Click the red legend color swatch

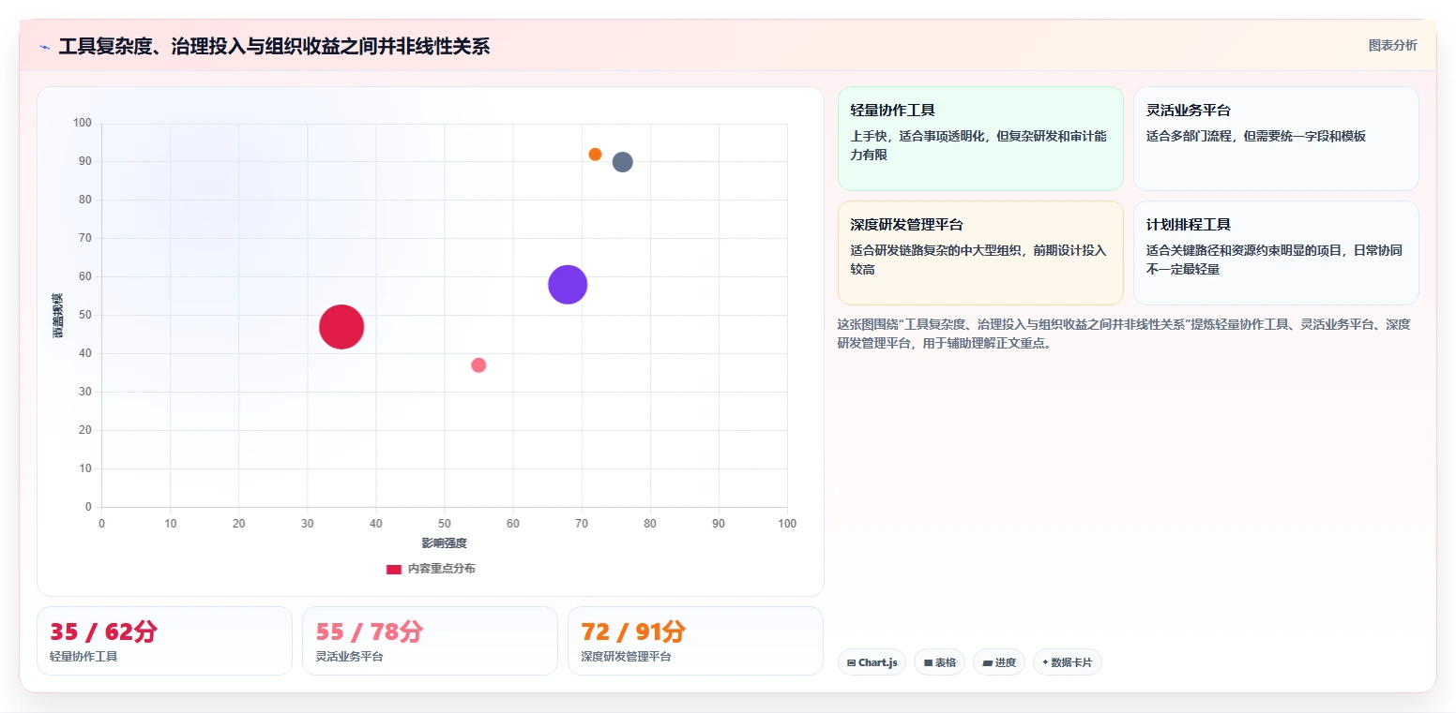point(394,570)
